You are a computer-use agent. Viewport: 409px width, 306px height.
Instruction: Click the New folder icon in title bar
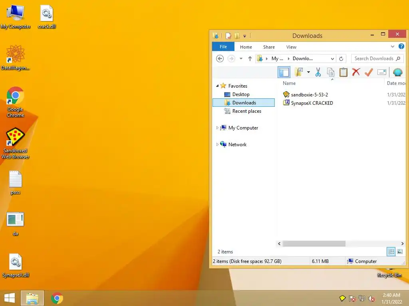click(x=237, y=35)
